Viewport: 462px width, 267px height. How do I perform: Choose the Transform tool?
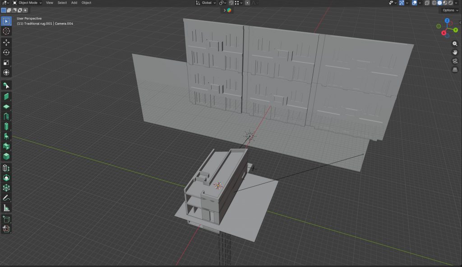[6, 72]
